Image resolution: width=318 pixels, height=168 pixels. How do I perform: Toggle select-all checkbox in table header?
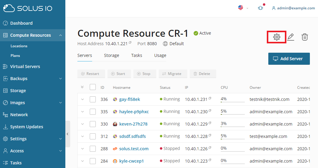pos(93,87)
